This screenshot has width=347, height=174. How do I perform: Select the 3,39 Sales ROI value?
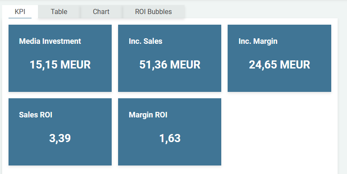point(60,138)
